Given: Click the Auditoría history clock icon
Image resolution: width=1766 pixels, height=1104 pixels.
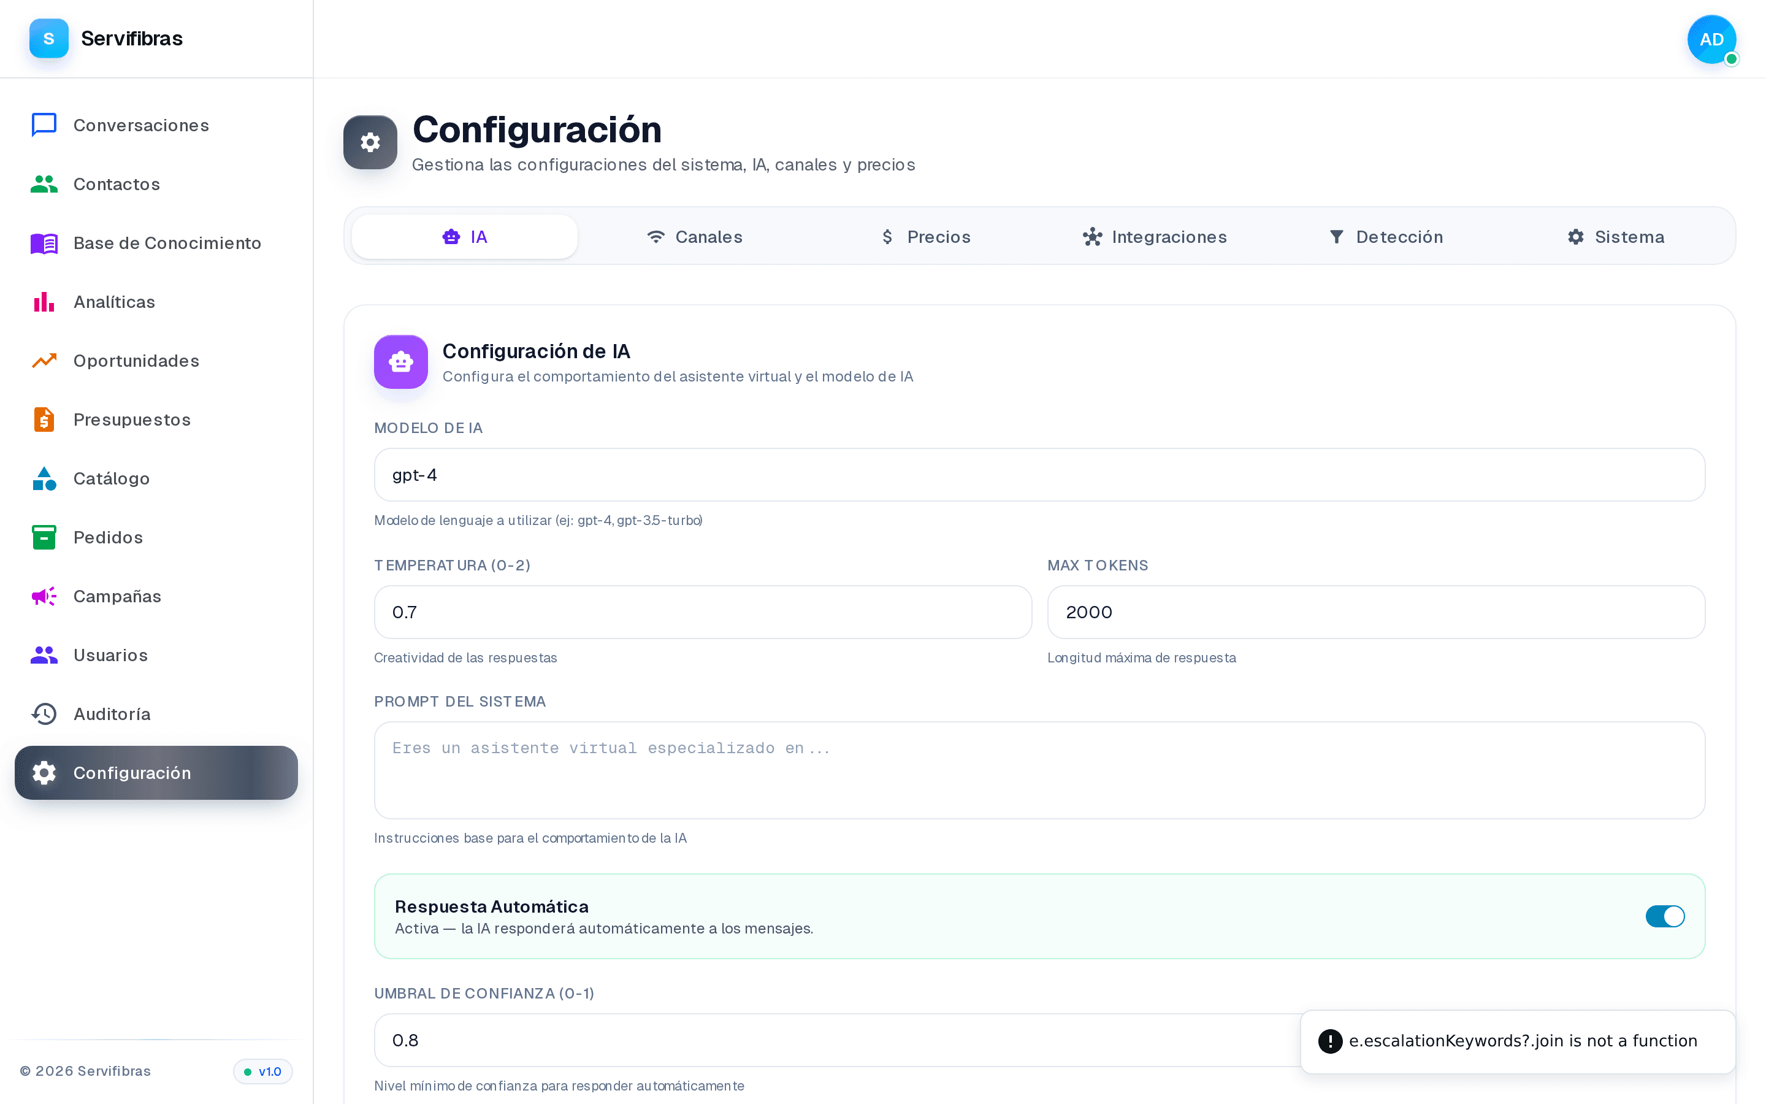Looking at the screenshot, I should point(44,714).
